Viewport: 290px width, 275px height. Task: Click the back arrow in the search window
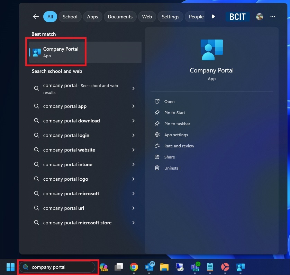[x=36, y=16]
